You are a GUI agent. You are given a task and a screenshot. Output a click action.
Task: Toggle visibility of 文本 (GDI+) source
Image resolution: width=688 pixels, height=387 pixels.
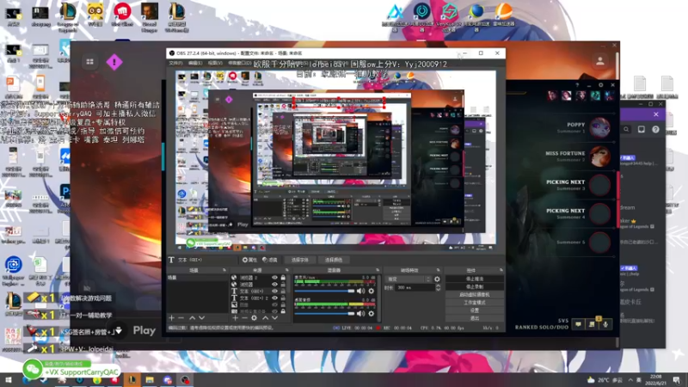274,292
